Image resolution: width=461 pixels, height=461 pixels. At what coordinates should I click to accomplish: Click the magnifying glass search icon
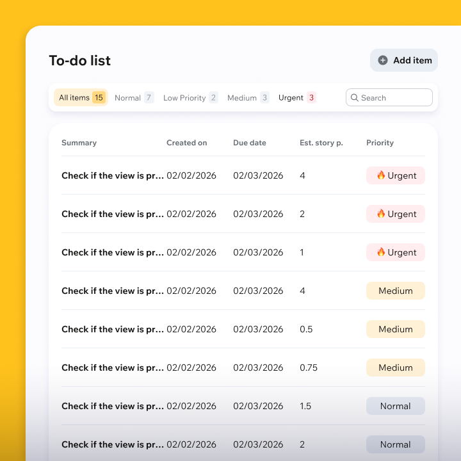(x=354, y=98)
